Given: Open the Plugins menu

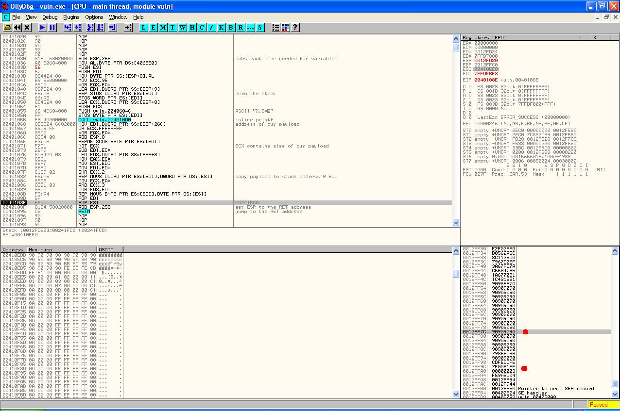Looking at the screenshot, I should (71, 17).
